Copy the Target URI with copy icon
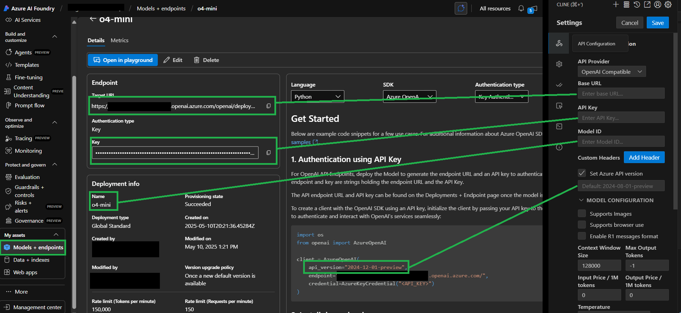 pos(269,106)
